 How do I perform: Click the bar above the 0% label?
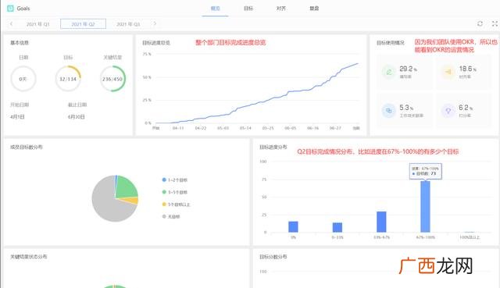tap(293, 227)
